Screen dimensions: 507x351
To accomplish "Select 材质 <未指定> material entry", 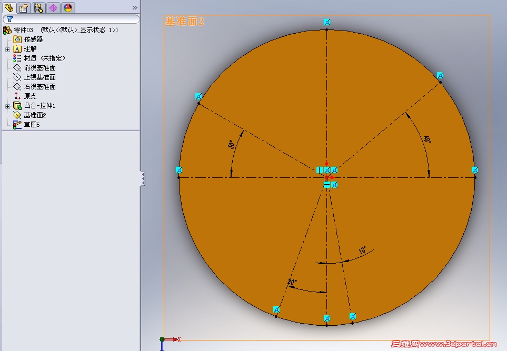I will click(45, 58).
